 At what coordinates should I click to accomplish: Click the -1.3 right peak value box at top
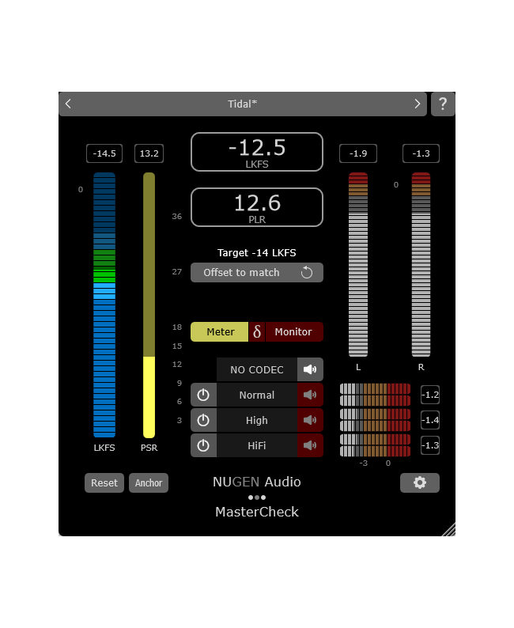pos(421,153)
